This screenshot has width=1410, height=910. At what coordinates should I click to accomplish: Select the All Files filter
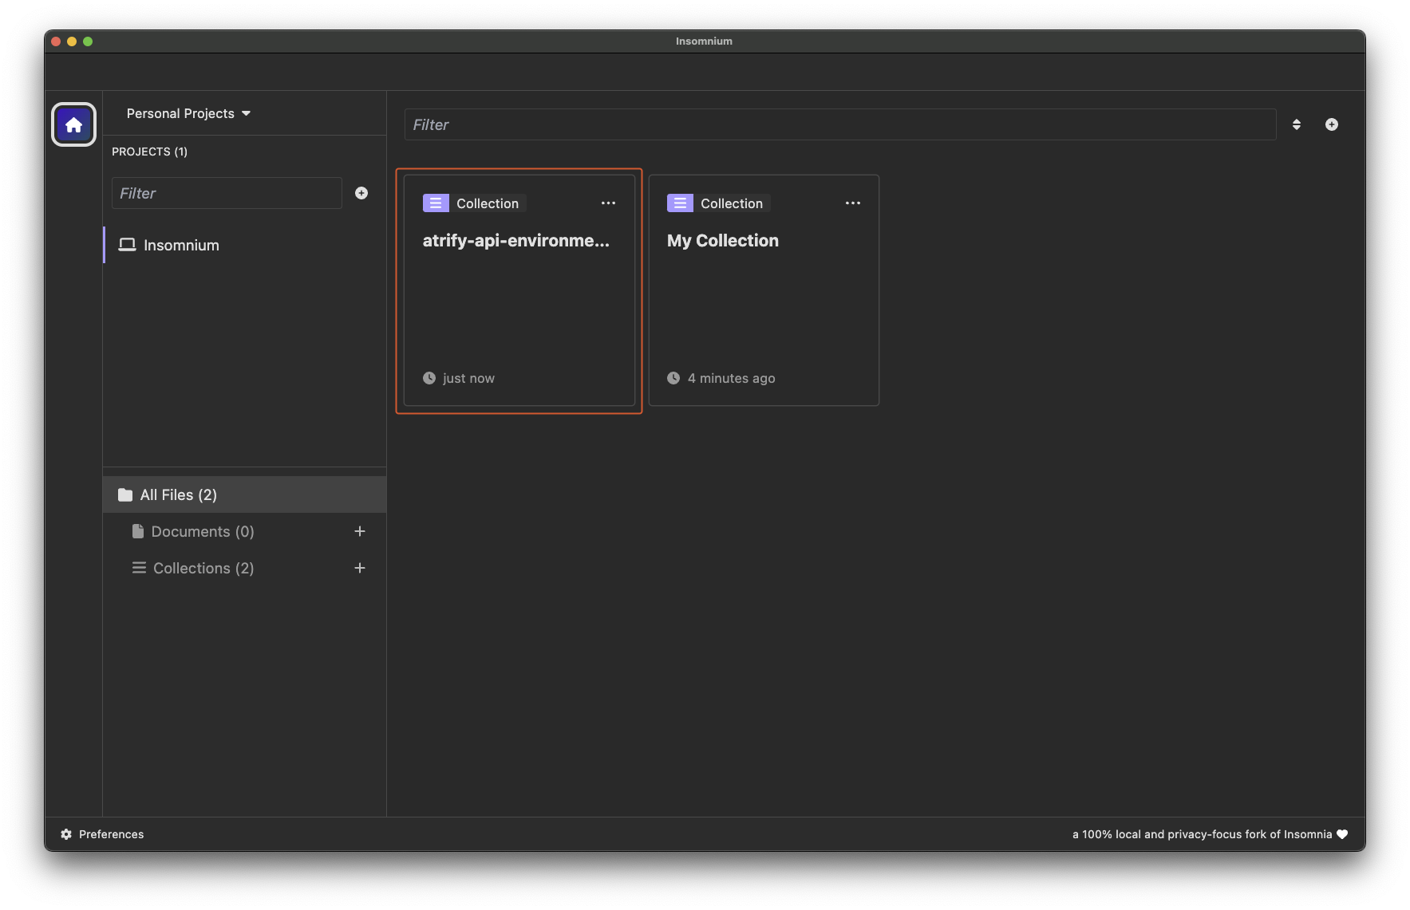tap(179, 495)
